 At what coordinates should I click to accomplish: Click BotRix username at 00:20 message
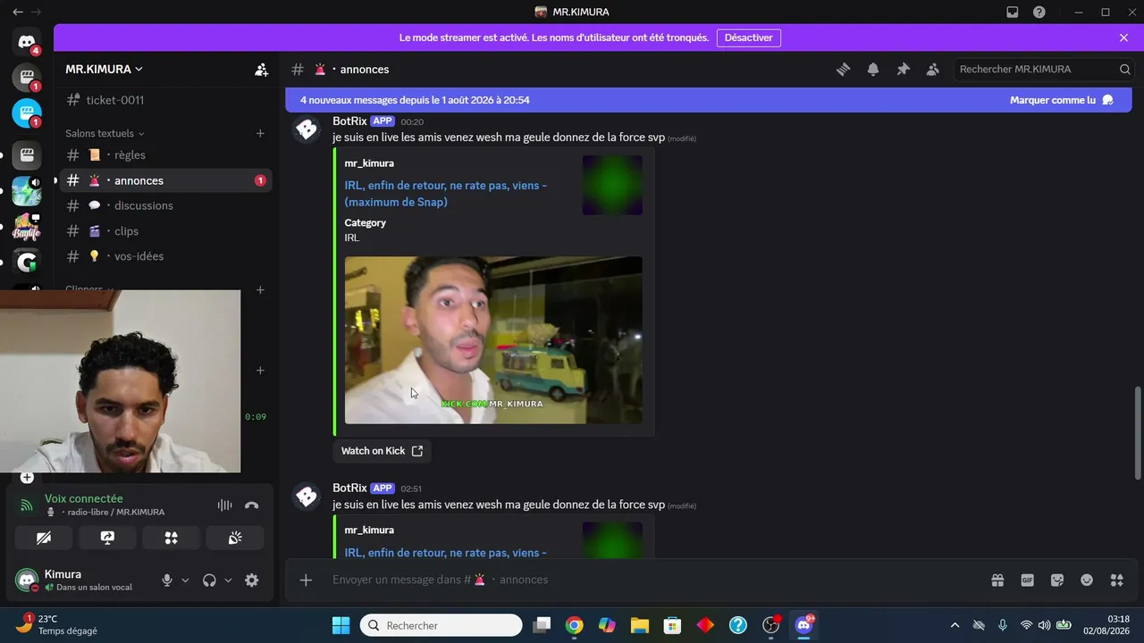(x=349, y=121)
